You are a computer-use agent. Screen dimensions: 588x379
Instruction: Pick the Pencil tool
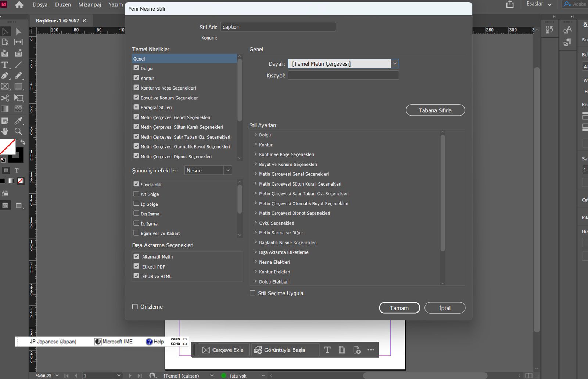coord(18,76)
